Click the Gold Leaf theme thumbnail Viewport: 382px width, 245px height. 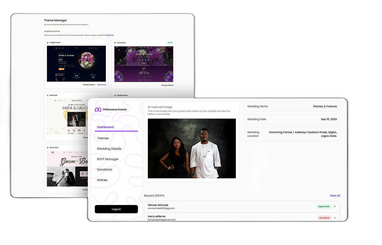(67, 117)
